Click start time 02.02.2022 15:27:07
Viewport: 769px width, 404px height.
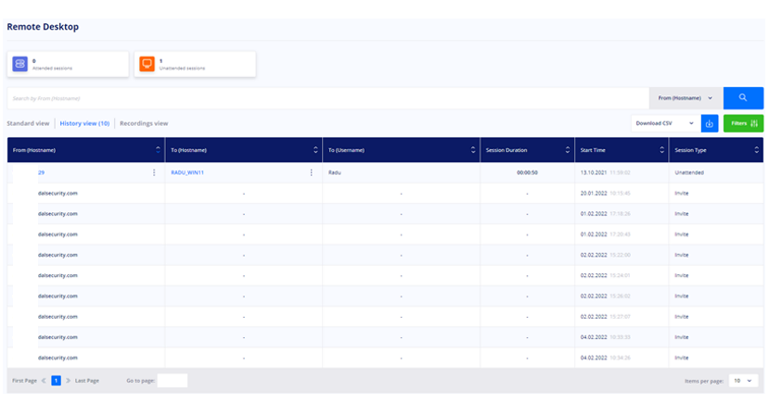605,316
